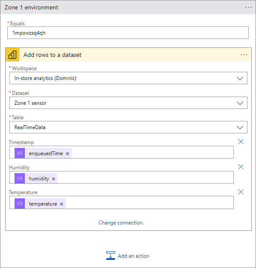Click the Power BI icon in the action header
Image resolution: width=256 pixels, height=268 pixels.
[12, 55]
